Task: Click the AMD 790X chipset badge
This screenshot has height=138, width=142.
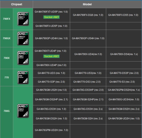Action: tap(23, 58)
